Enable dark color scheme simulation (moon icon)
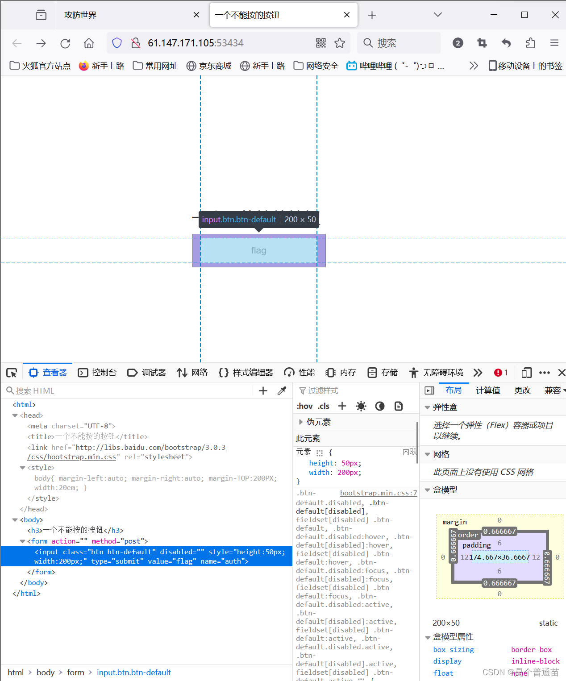Image resolution: width=566 pixels, height=681 pixels. 379,406
